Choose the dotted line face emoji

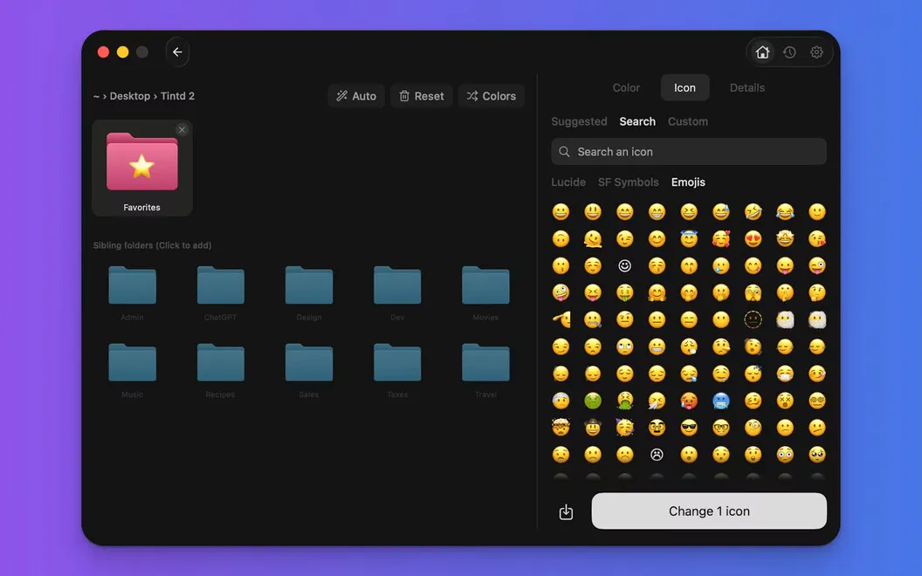(x=753, y=319)
